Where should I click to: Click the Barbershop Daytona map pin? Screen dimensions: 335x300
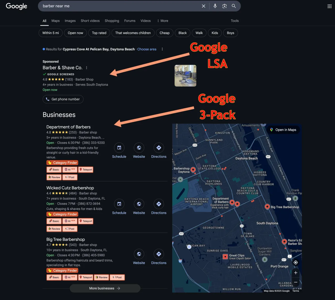pos(193,170)
